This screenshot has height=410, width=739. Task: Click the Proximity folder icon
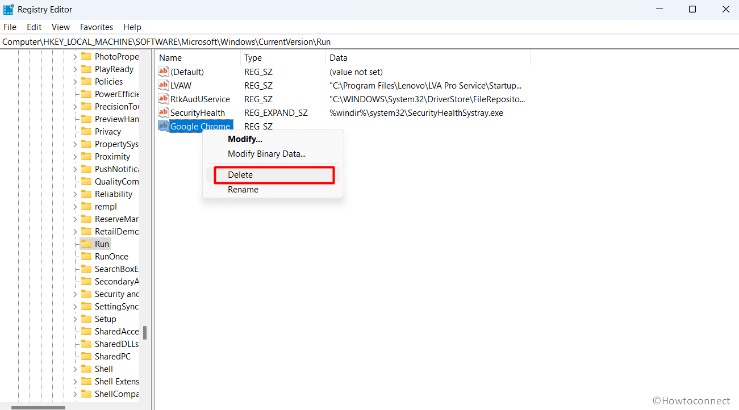pos(86,156)
